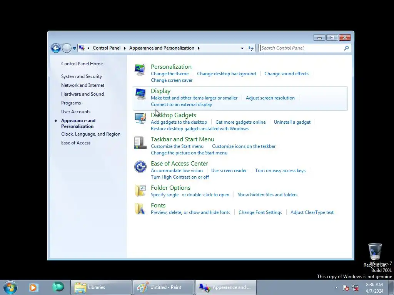Click Show hidden files and folders
Screen dimensions: 394x295
click(x=268, y=195)
